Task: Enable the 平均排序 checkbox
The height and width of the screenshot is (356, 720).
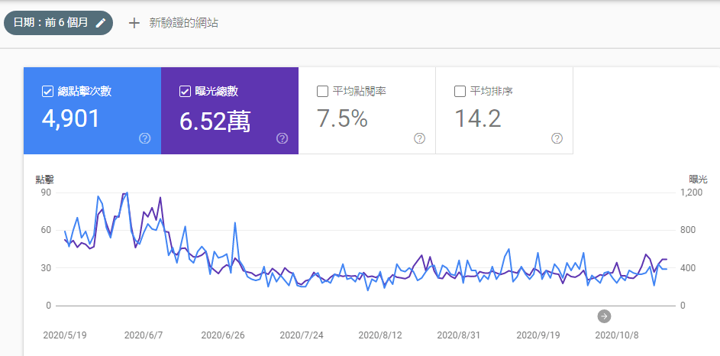Action: click(x=460, y=92)
